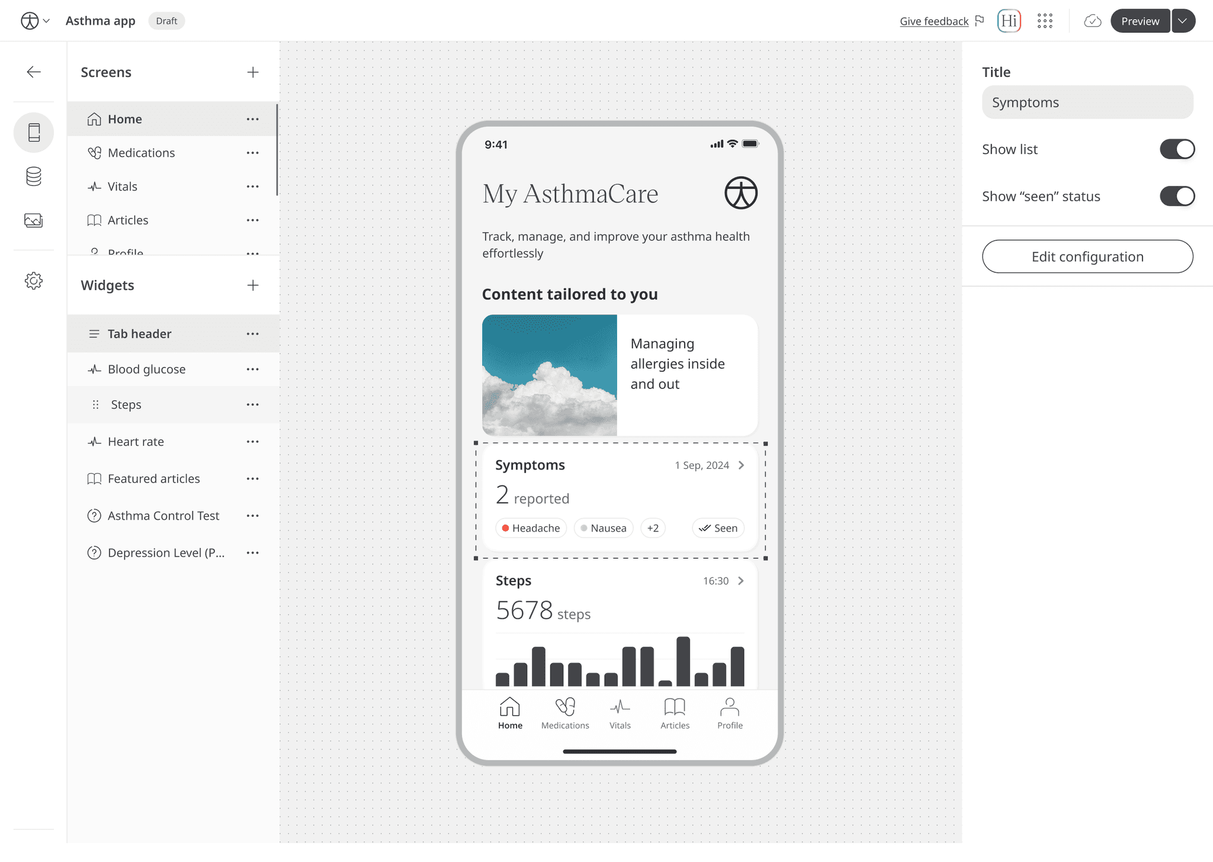Select the Vitals screen in list
This screenshot has height=862, width=1213.
tap(123, 186)
